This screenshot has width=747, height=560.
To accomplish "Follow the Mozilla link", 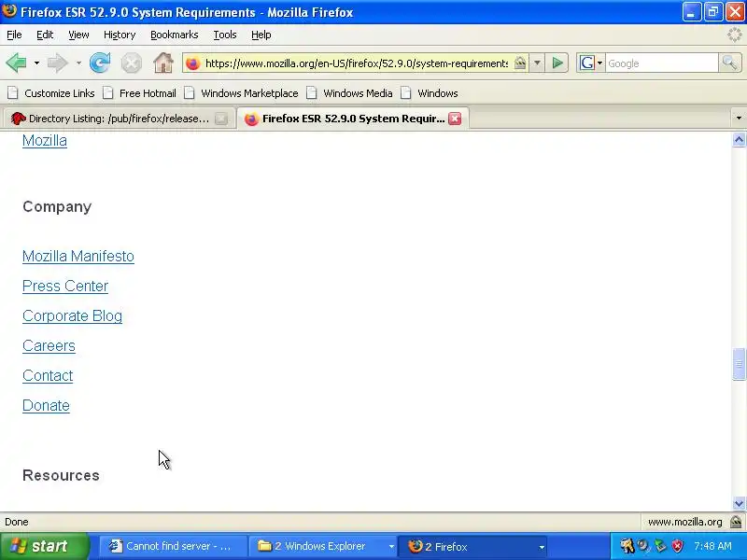I will point(45,141).
